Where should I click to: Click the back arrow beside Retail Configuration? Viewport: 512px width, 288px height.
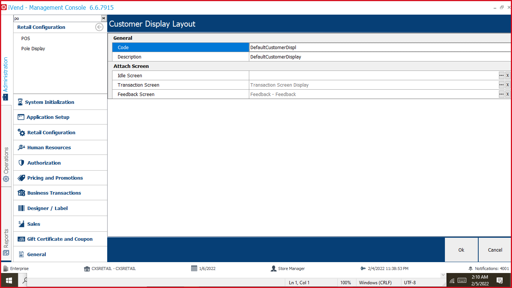click(x=99, y=27)
